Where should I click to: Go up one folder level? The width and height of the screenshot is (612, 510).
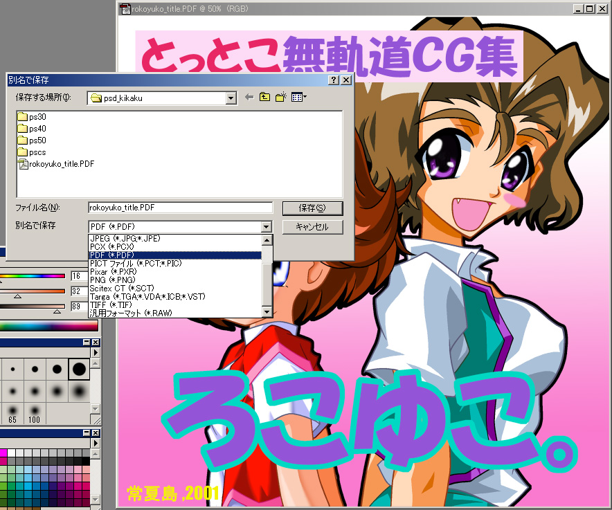click(264, 97)
